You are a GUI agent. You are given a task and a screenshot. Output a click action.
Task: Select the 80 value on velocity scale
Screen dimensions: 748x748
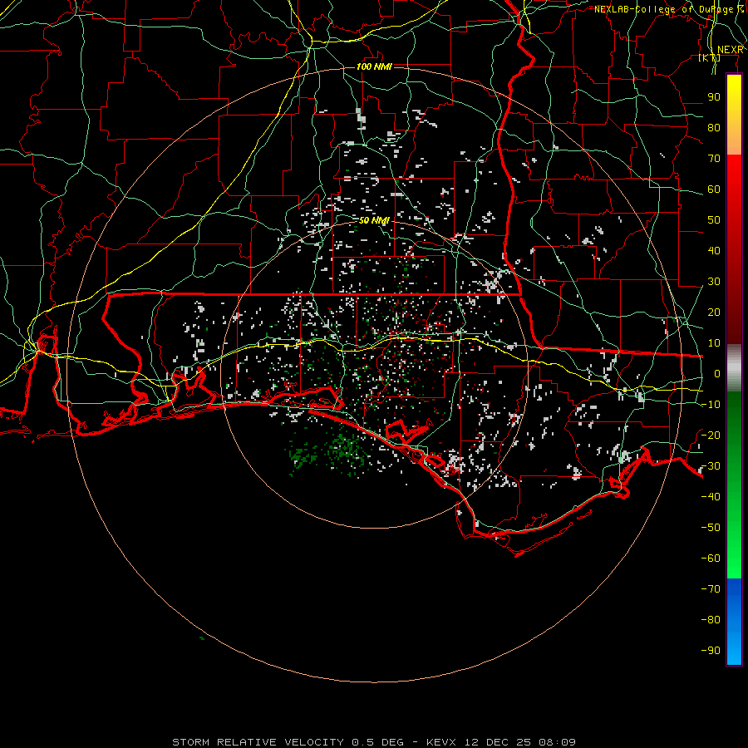click(714, 127)
